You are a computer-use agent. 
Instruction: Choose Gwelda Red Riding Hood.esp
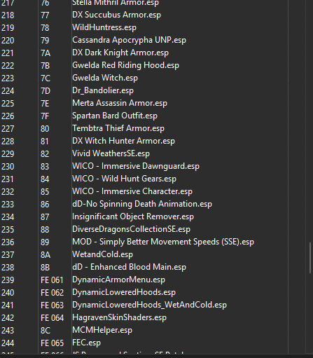click(125, 65)
